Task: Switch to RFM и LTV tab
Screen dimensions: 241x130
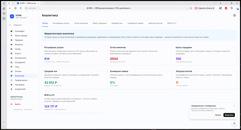Action: click(172, 23)
